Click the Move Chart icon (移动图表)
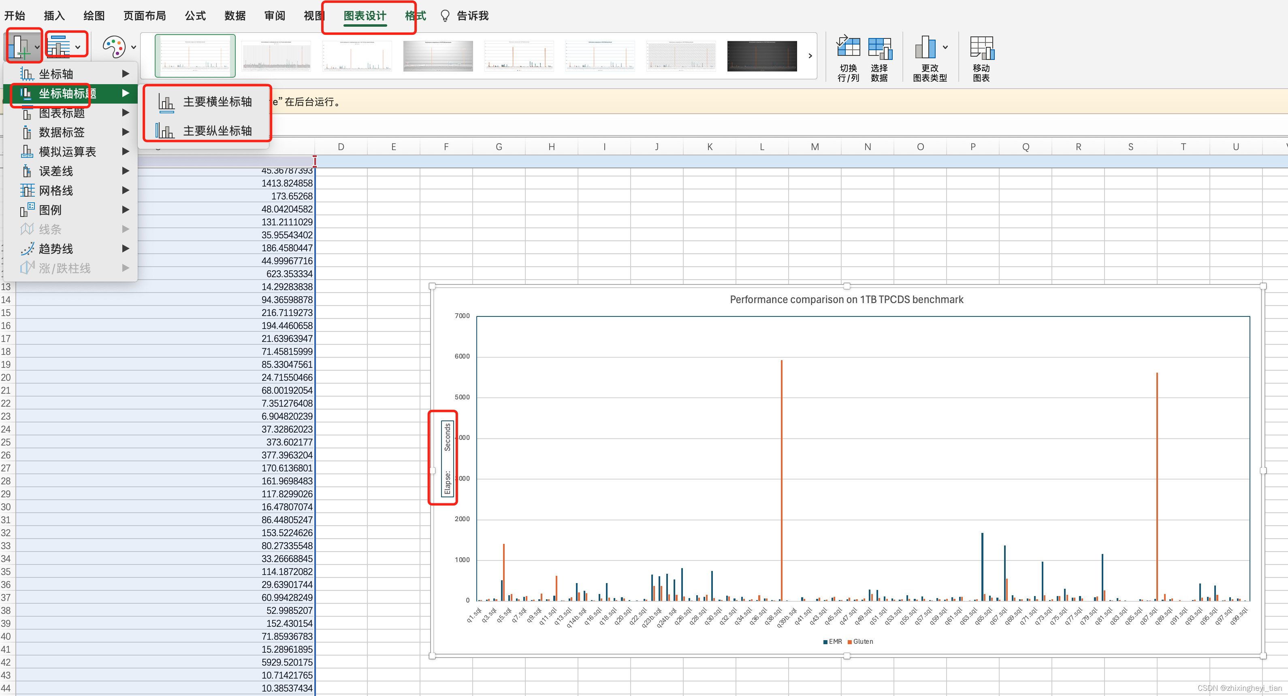This screenshot has width=1288, height=696. [981, 47]
